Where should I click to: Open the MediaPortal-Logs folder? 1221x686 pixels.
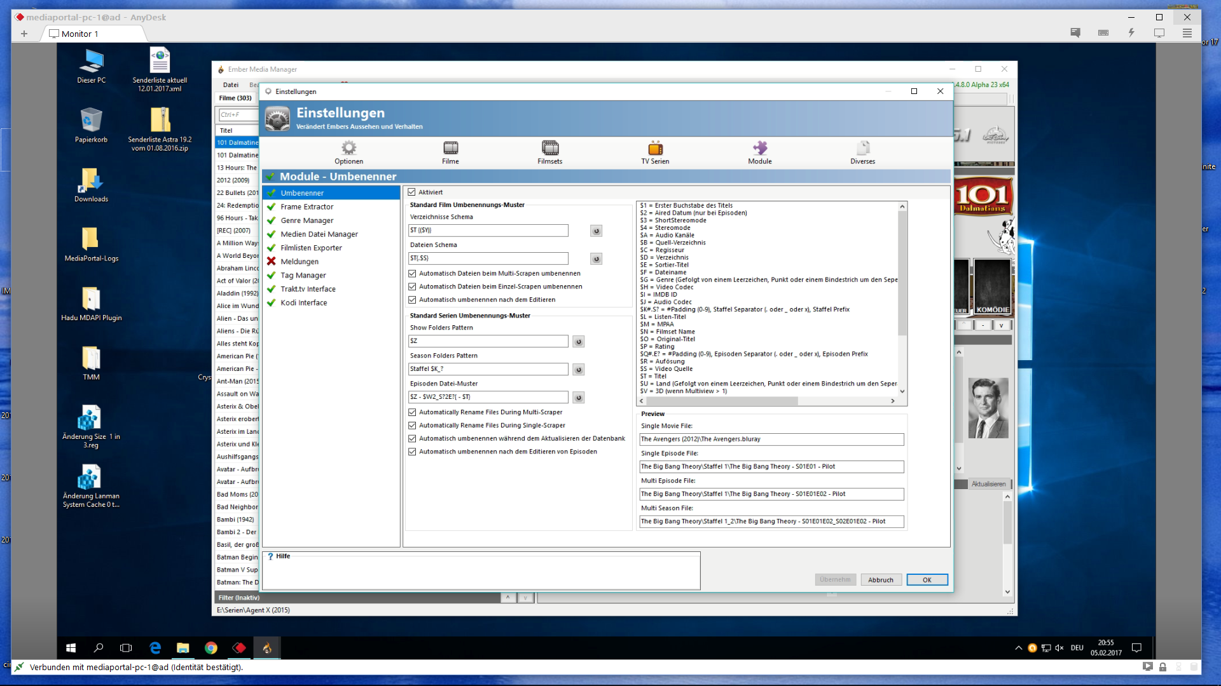click(91, 245)
